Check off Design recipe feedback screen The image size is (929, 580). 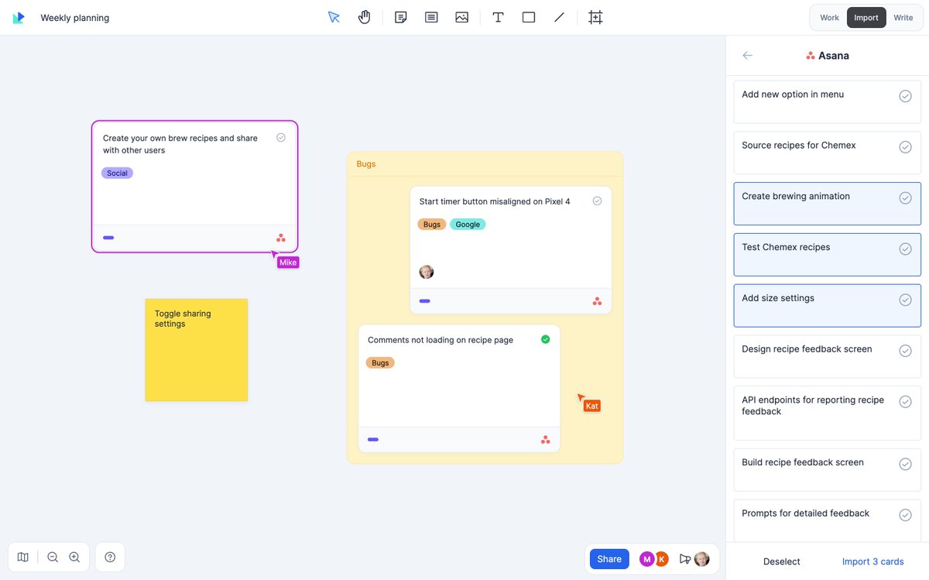tap(905, 351)
